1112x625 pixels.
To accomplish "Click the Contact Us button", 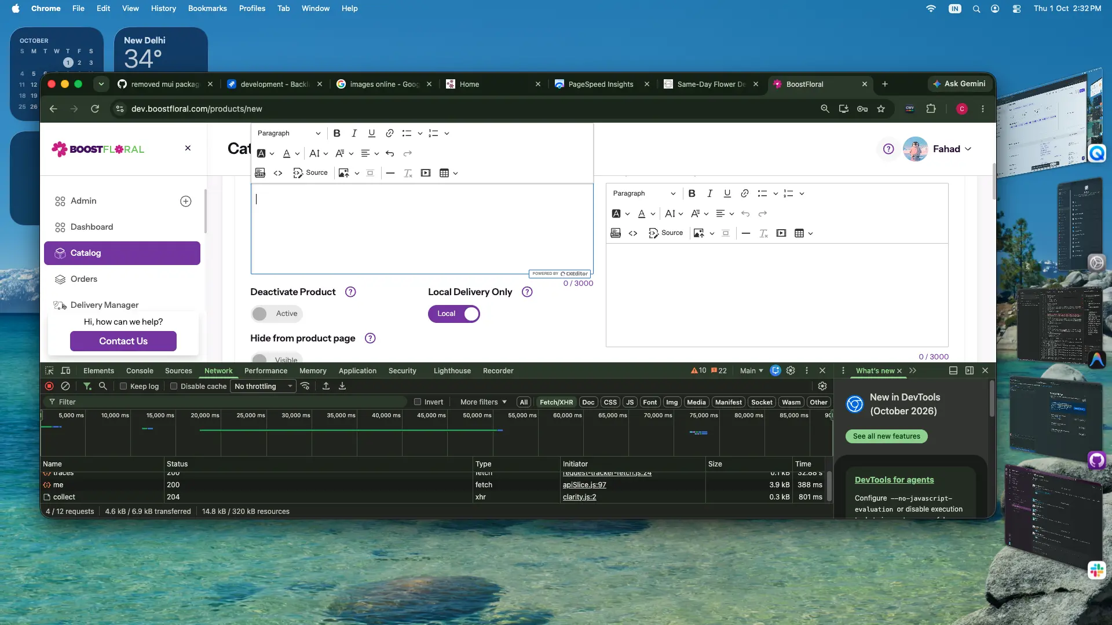I will point(123,341).
